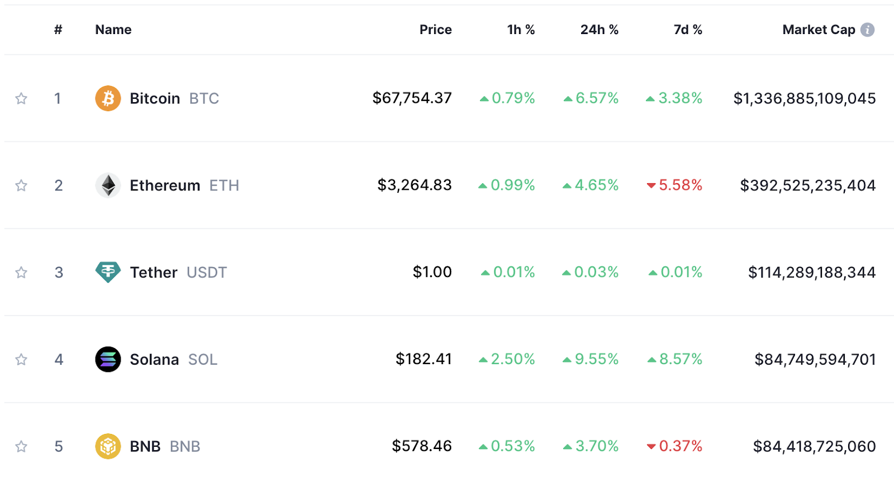Sort the list by Market Cap header
894x482 pixels.
(x=818, y=30)
